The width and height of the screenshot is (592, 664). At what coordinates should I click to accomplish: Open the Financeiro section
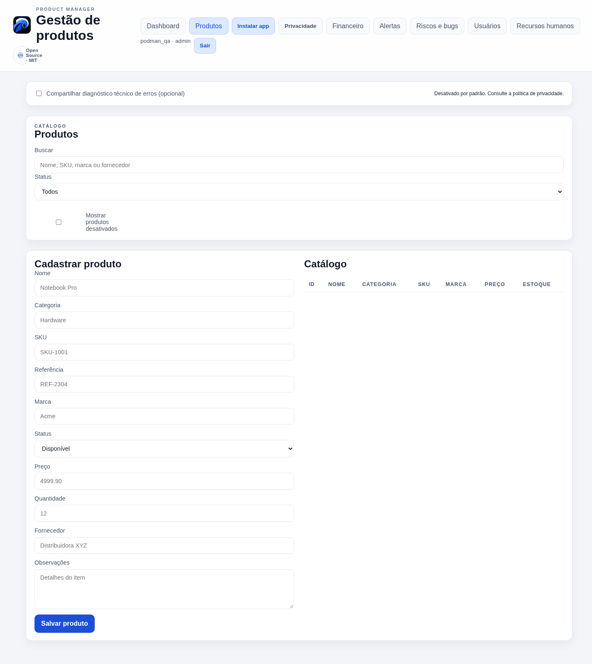point(348,26)
